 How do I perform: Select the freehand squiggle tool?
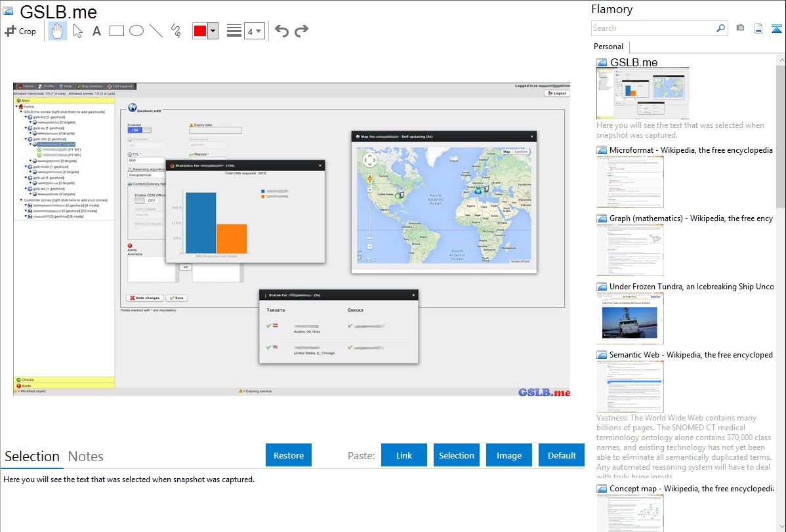[176, 31]
